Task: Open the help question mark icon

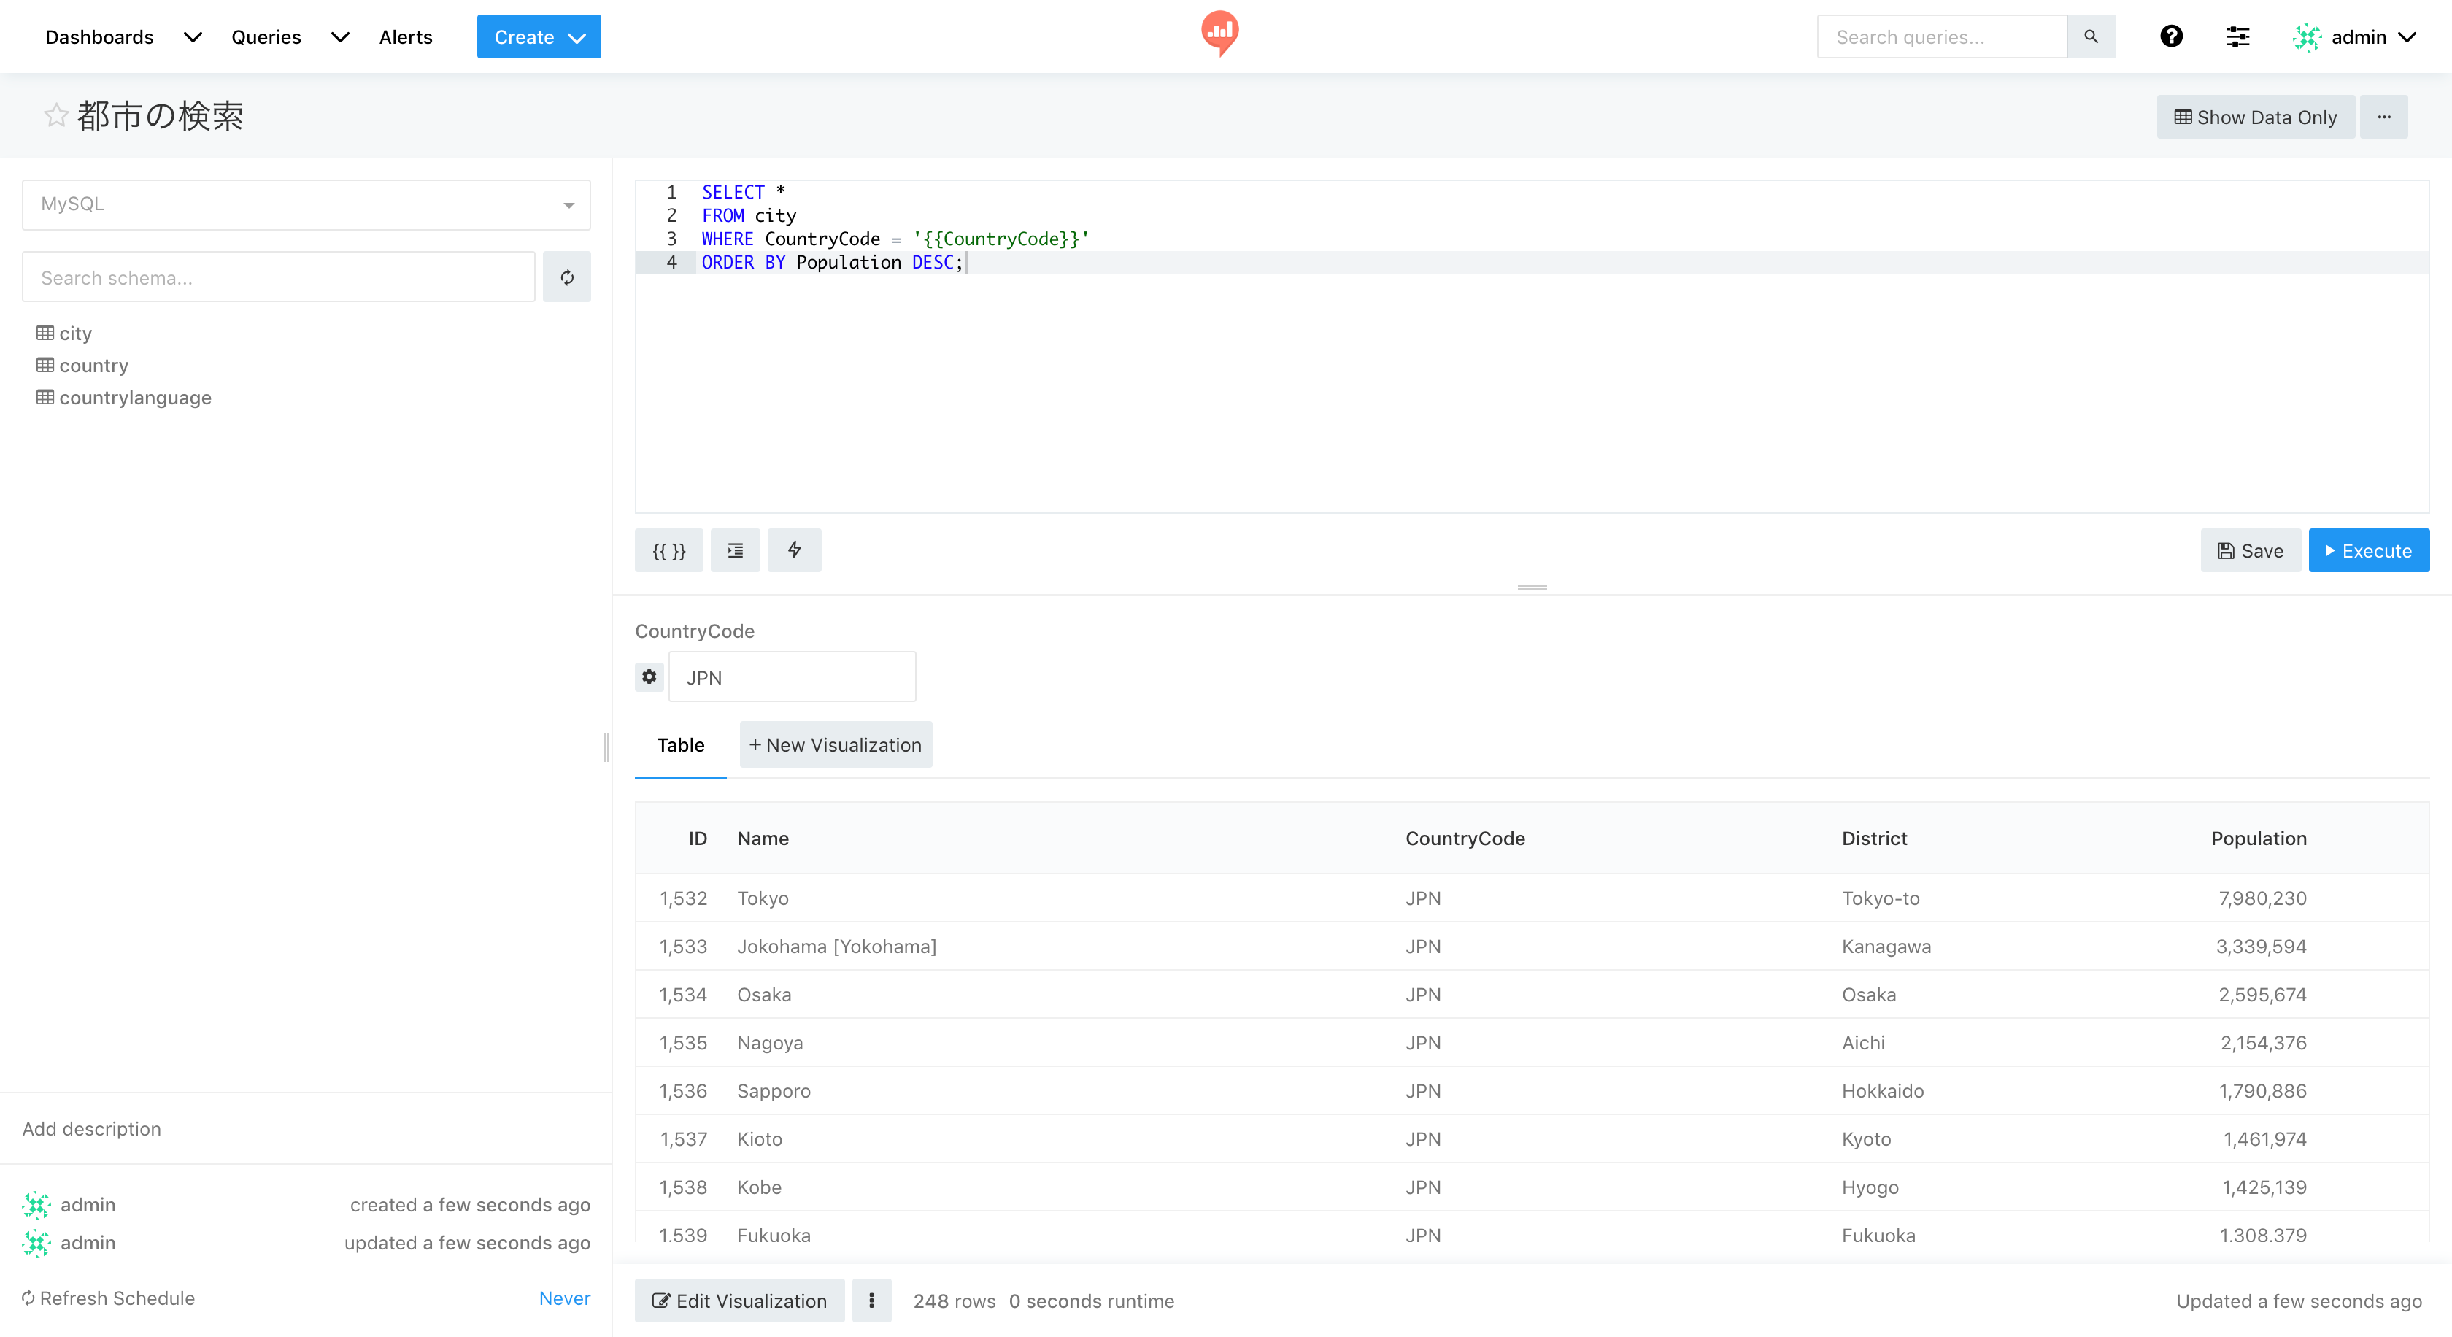Action: point(2170,37)
